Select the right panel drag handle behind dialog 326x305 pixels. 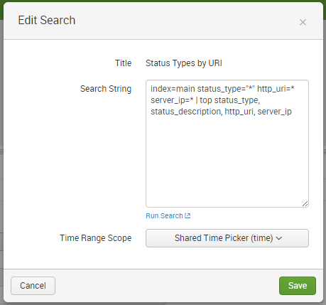tap(325, 151)
